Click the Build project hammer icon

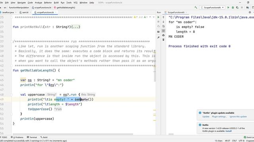click(x=196, y=7)
